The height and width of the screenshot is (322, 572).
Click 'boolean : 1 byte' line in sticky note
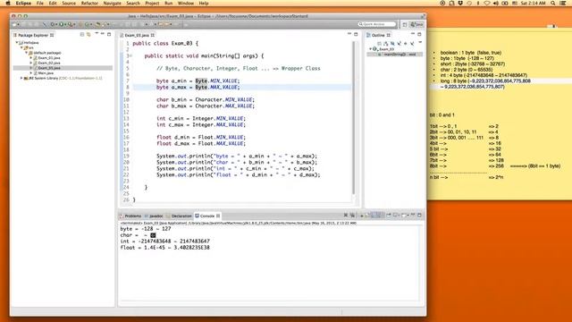tap(471, 53)
